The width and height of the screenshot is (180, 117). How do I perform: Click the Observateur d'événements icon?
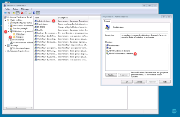click(x=11, y=26)
